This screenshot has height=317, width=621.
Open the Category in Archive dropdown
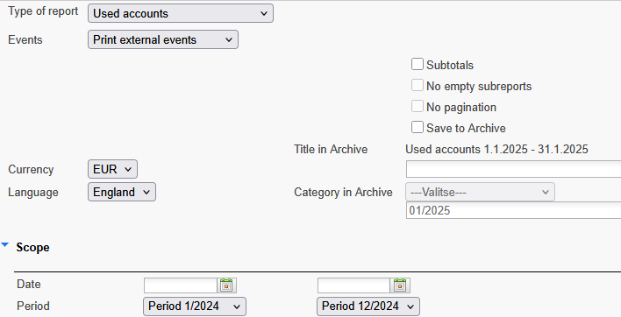480,192
